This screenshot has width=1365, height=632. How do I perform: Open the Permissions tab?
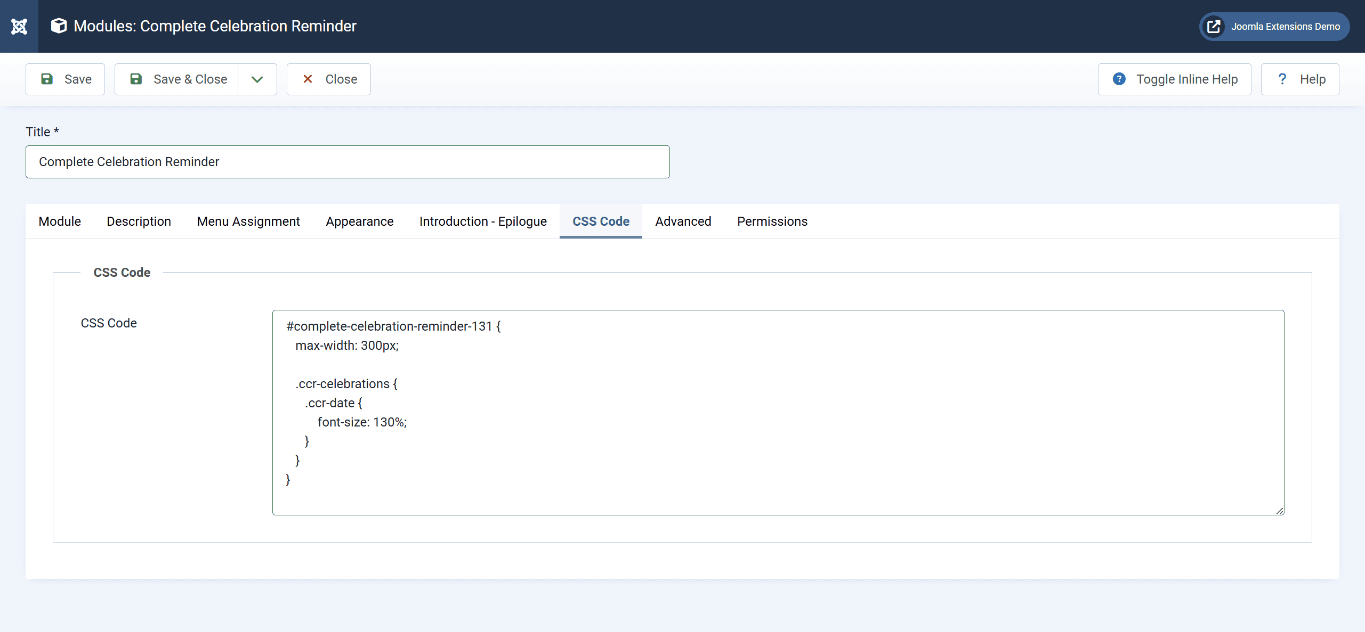point(772,221)
